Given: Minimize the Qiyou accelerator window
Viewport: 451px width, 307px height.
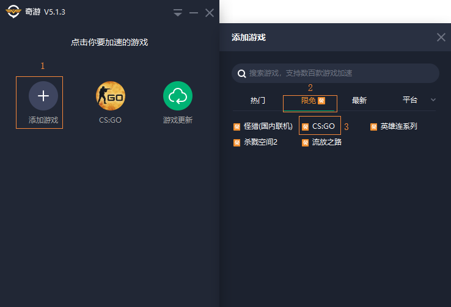Looking at the screenshot, I should [194, 13].
